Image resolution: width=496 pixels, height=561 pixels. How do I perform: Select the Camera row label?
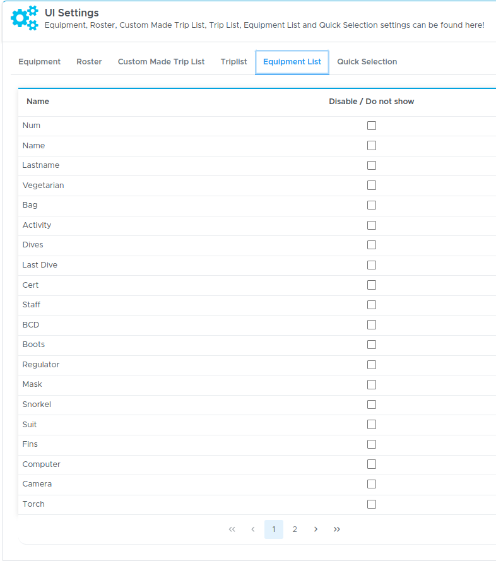37,484
